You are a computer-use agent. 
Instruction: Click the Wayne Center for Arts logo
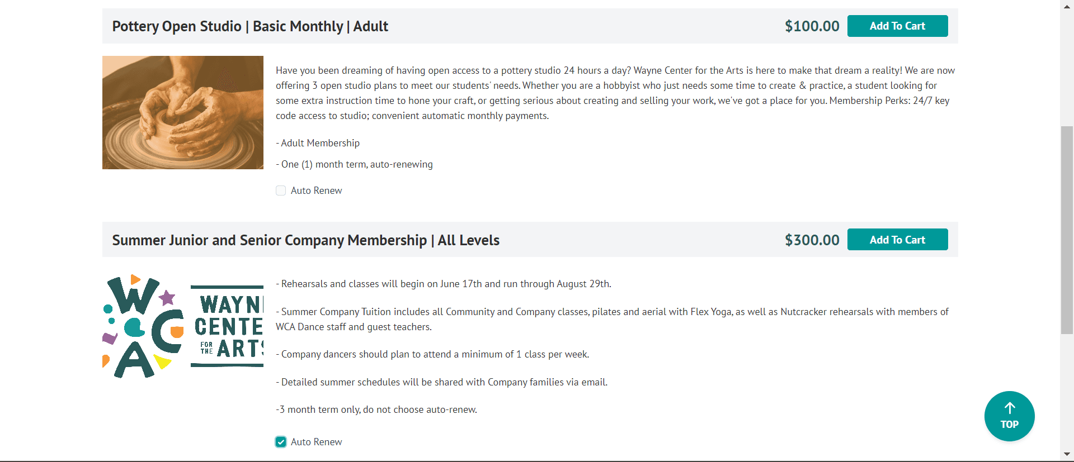[183, 326]
